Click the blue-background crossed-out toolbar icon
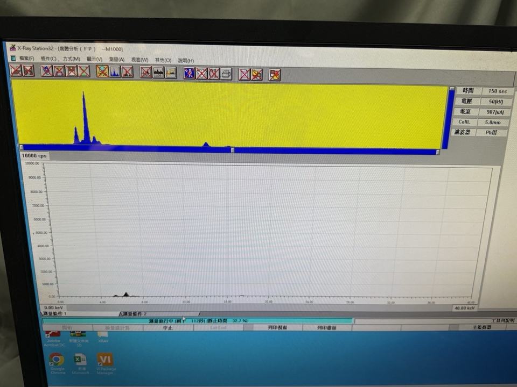The image size is (517, 387). (x=189, y=74)
